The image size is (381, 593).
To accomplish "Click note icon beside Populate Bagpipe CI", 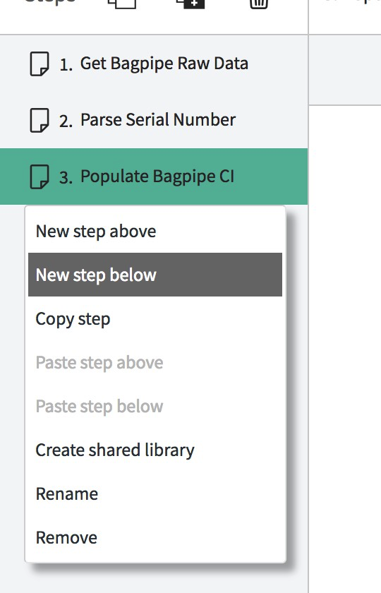I will (x=40, y=176).
